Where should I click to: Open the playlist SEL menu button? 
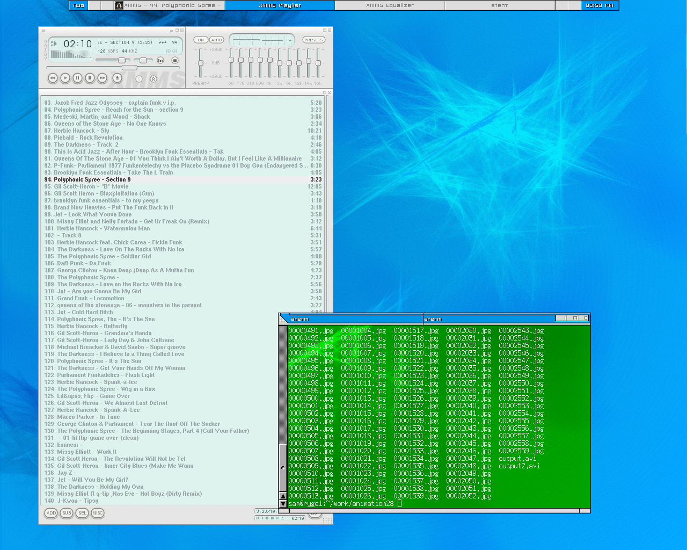(x=82, y=513)
